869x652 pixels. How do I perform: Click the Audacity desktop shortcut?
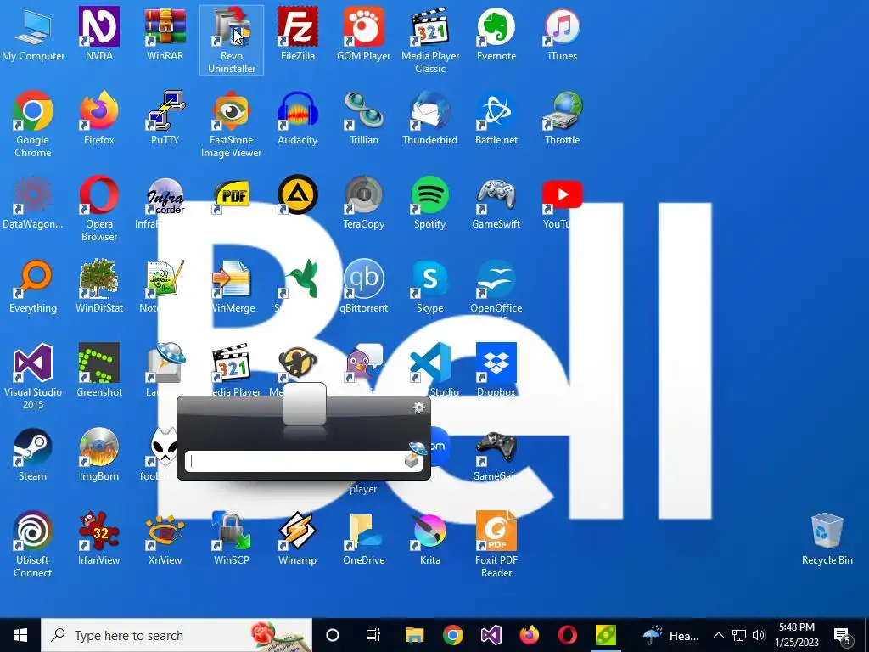pyautogui.click(x=298, y=119)
